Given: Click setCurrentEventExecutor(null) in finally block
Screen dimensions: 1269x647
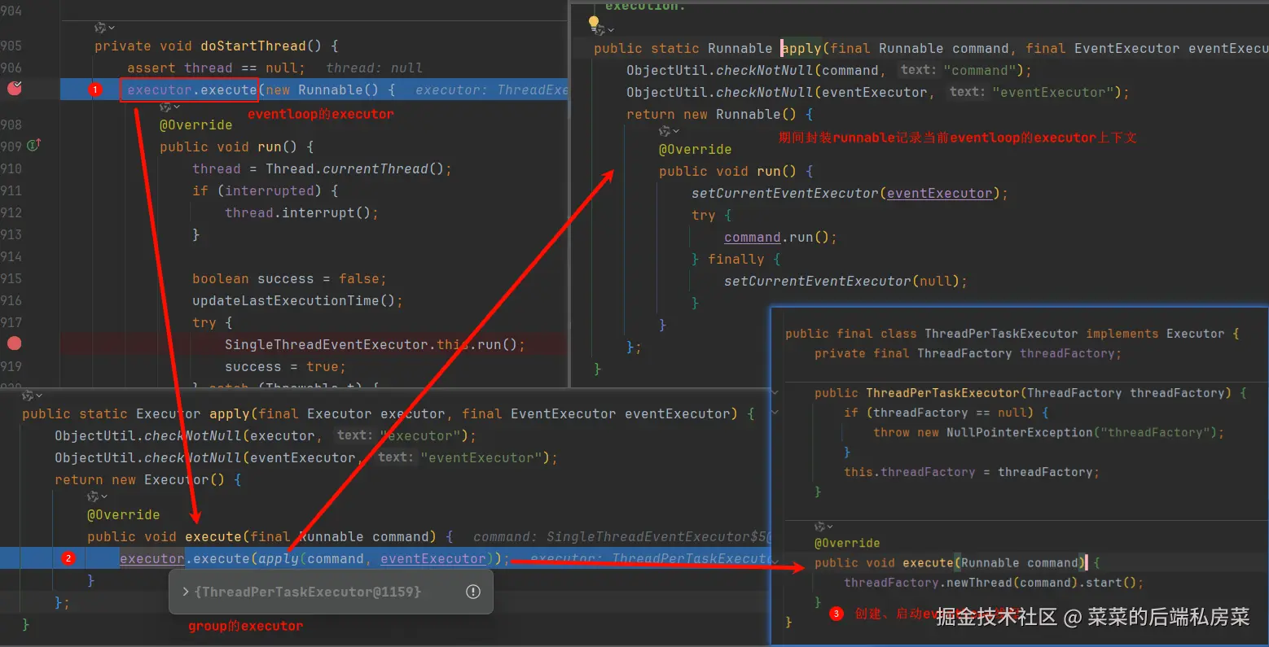Looking at the screenshot, I should coord(842,281).
